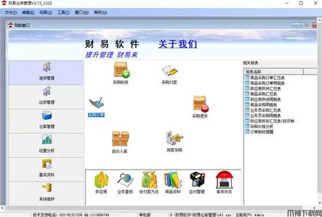Open the 进货管理 sidebar section
This screenshot has height=217, width=322.
pos(46,73)
